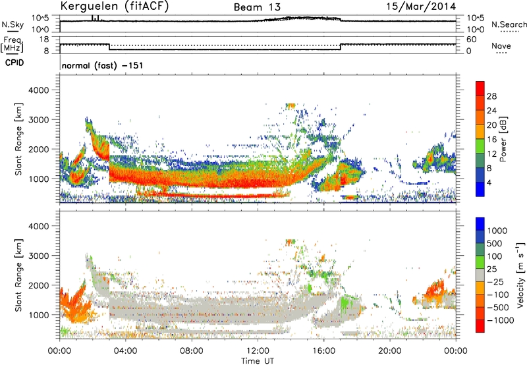Image resolution: width=527 pixels, height=365 pixels.
Task: Click 'normal (fast) -151' text
Action: pos(103,65)
